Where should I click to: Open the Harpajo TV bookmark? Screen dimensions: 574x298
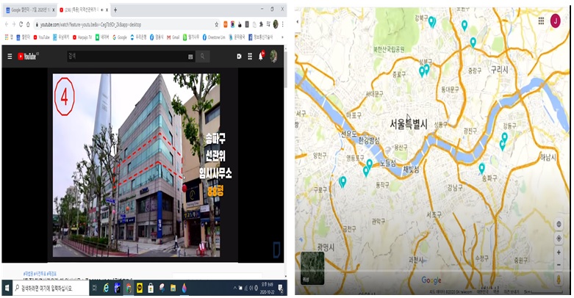coord(82,37)
